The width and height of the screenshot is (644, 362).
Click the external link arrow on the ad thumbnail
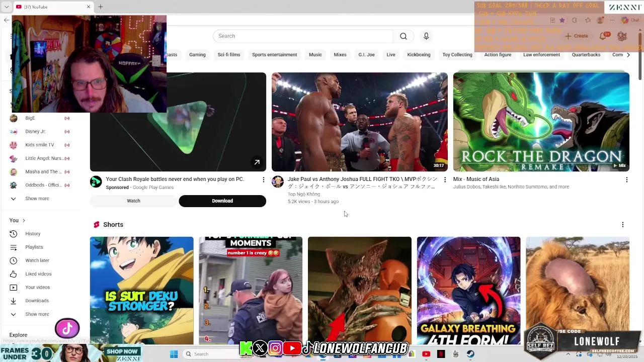coord(257,162)
